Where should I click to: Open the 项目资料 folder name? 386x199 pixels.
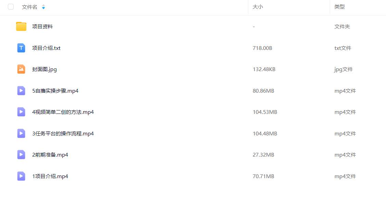point(42,27)
